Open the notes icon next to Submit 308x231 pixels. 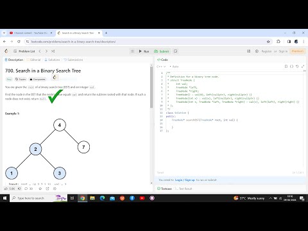176,51
